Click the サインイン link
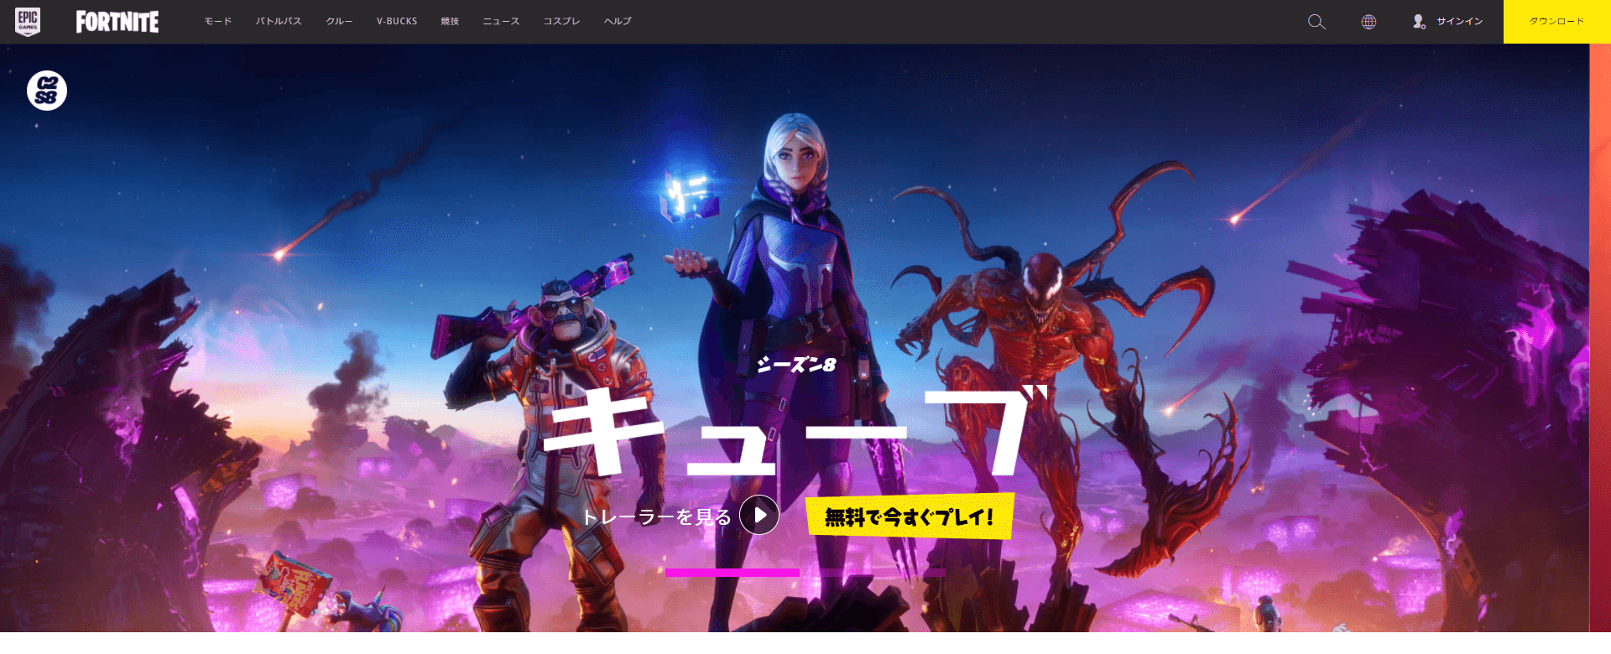1611x654 pixels. [1459, 22]
